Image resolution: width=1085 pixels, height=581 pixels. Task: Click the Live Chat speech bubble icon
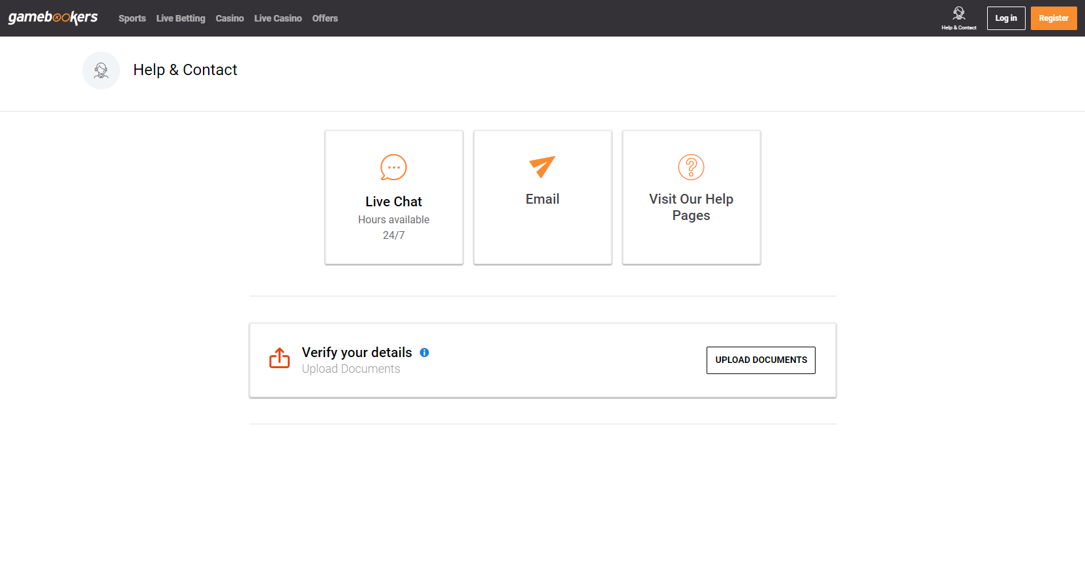click(x=393, y=167)
